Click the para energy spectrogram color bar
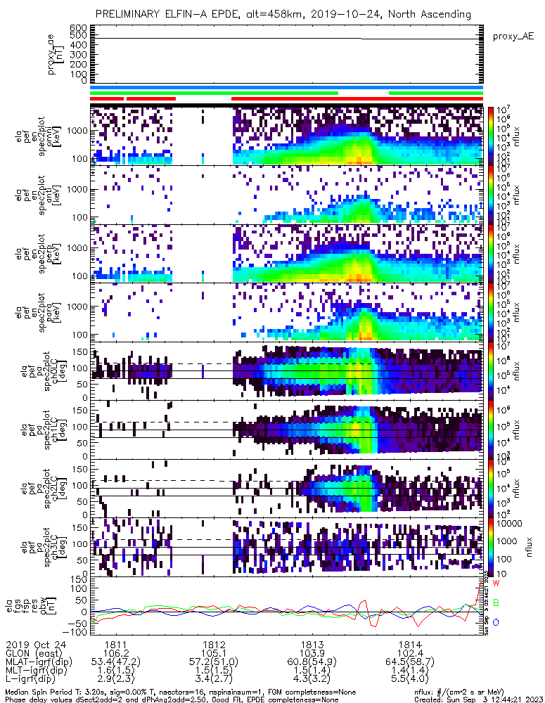 point(491,313)
